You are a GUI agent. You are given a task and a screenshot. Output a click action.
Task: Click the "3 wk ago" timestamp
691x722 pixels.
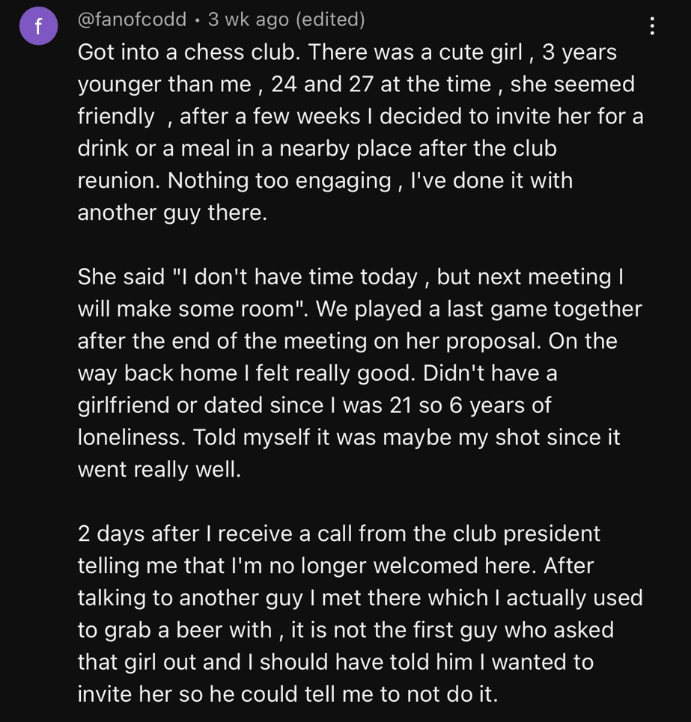click(248, 20)
